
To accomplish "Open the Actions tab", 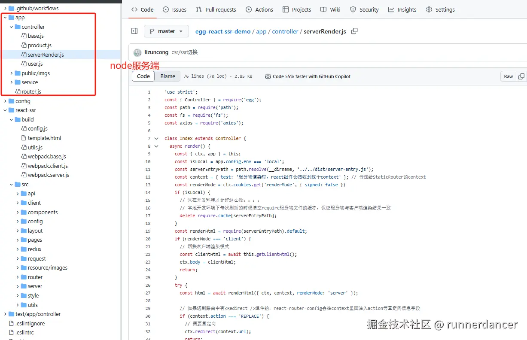I will (x=259, y=9).
